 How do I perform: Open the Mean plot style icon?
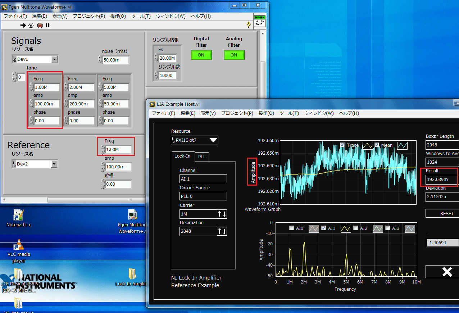tap(402, 146)
